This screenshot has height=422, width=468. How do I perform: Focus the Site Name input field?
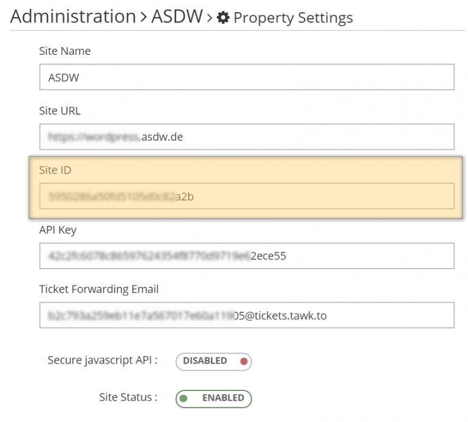coord(247,77)
